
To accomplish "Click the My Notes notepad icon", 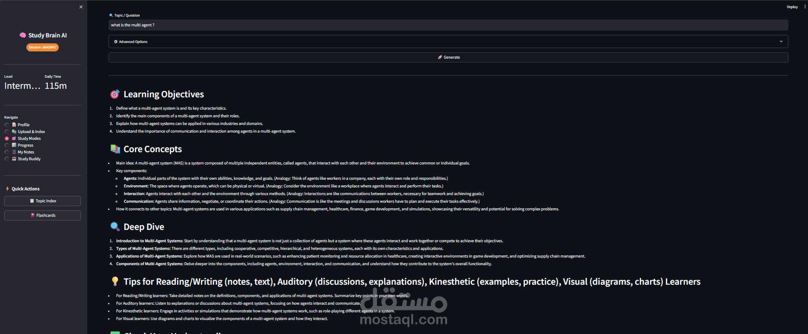I will pos(14,152).
